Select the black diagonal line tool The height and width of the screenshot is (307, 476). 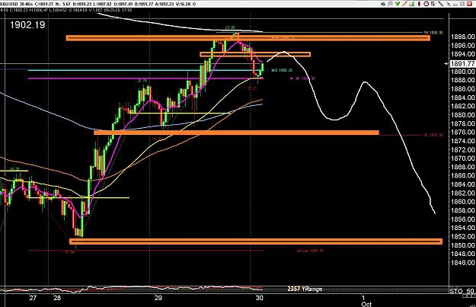pyautogui.click(x=440, y=4)
